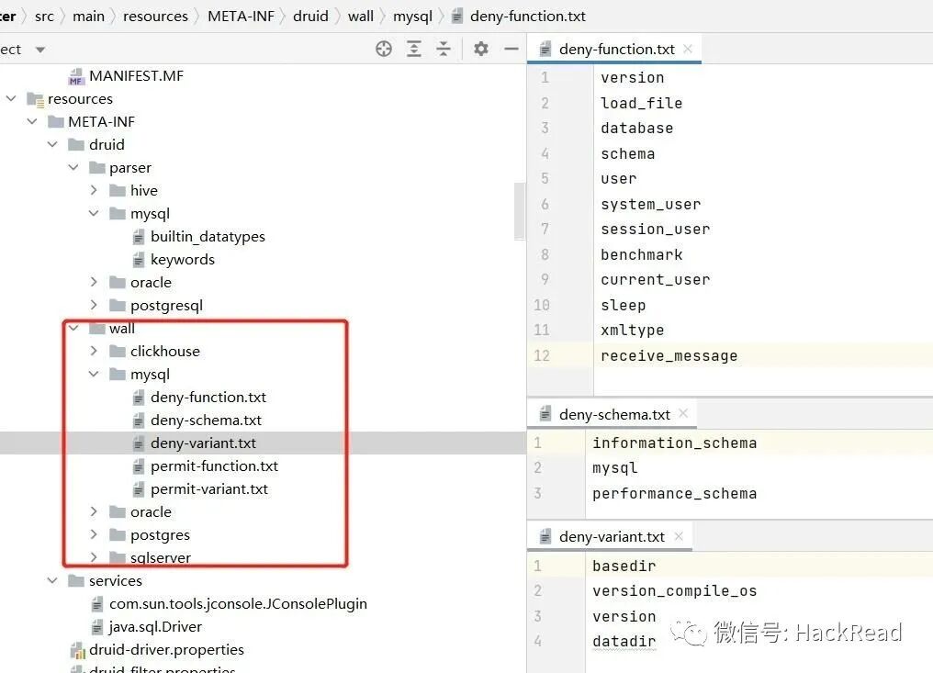Click the hive folder icon
Screen dimensions: 933x673
pos(118,190)
